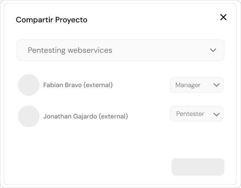241x188 pixels.
Task: Click the word Proyecto in the dialog header
Action: point(71,20)
